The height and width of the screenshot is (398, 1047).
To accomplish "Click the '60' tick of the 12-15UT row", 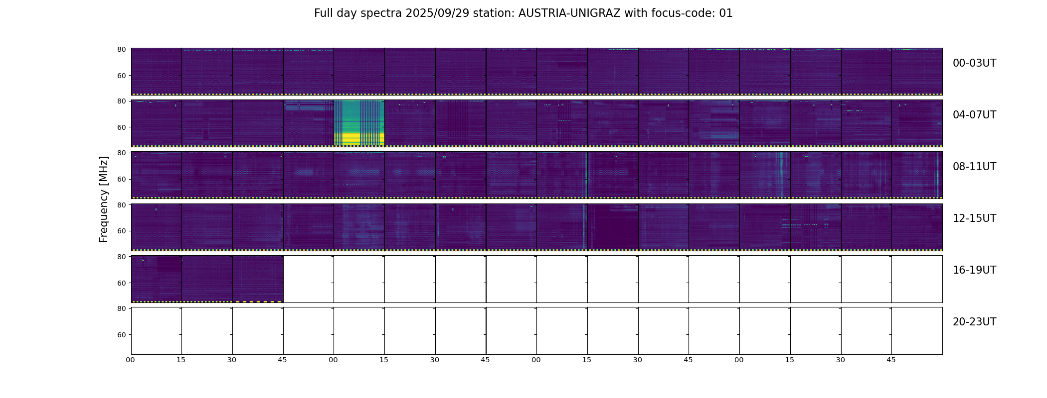I will (x=121, y=231).
